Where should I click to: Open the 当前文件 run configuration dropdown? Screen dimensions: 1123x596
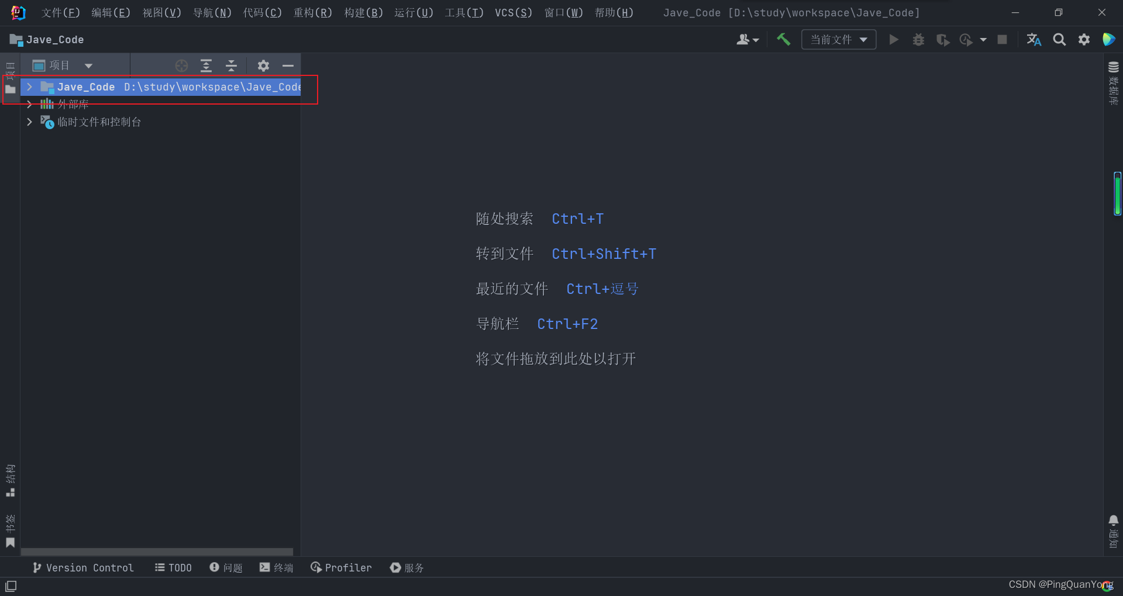point(838,39)
